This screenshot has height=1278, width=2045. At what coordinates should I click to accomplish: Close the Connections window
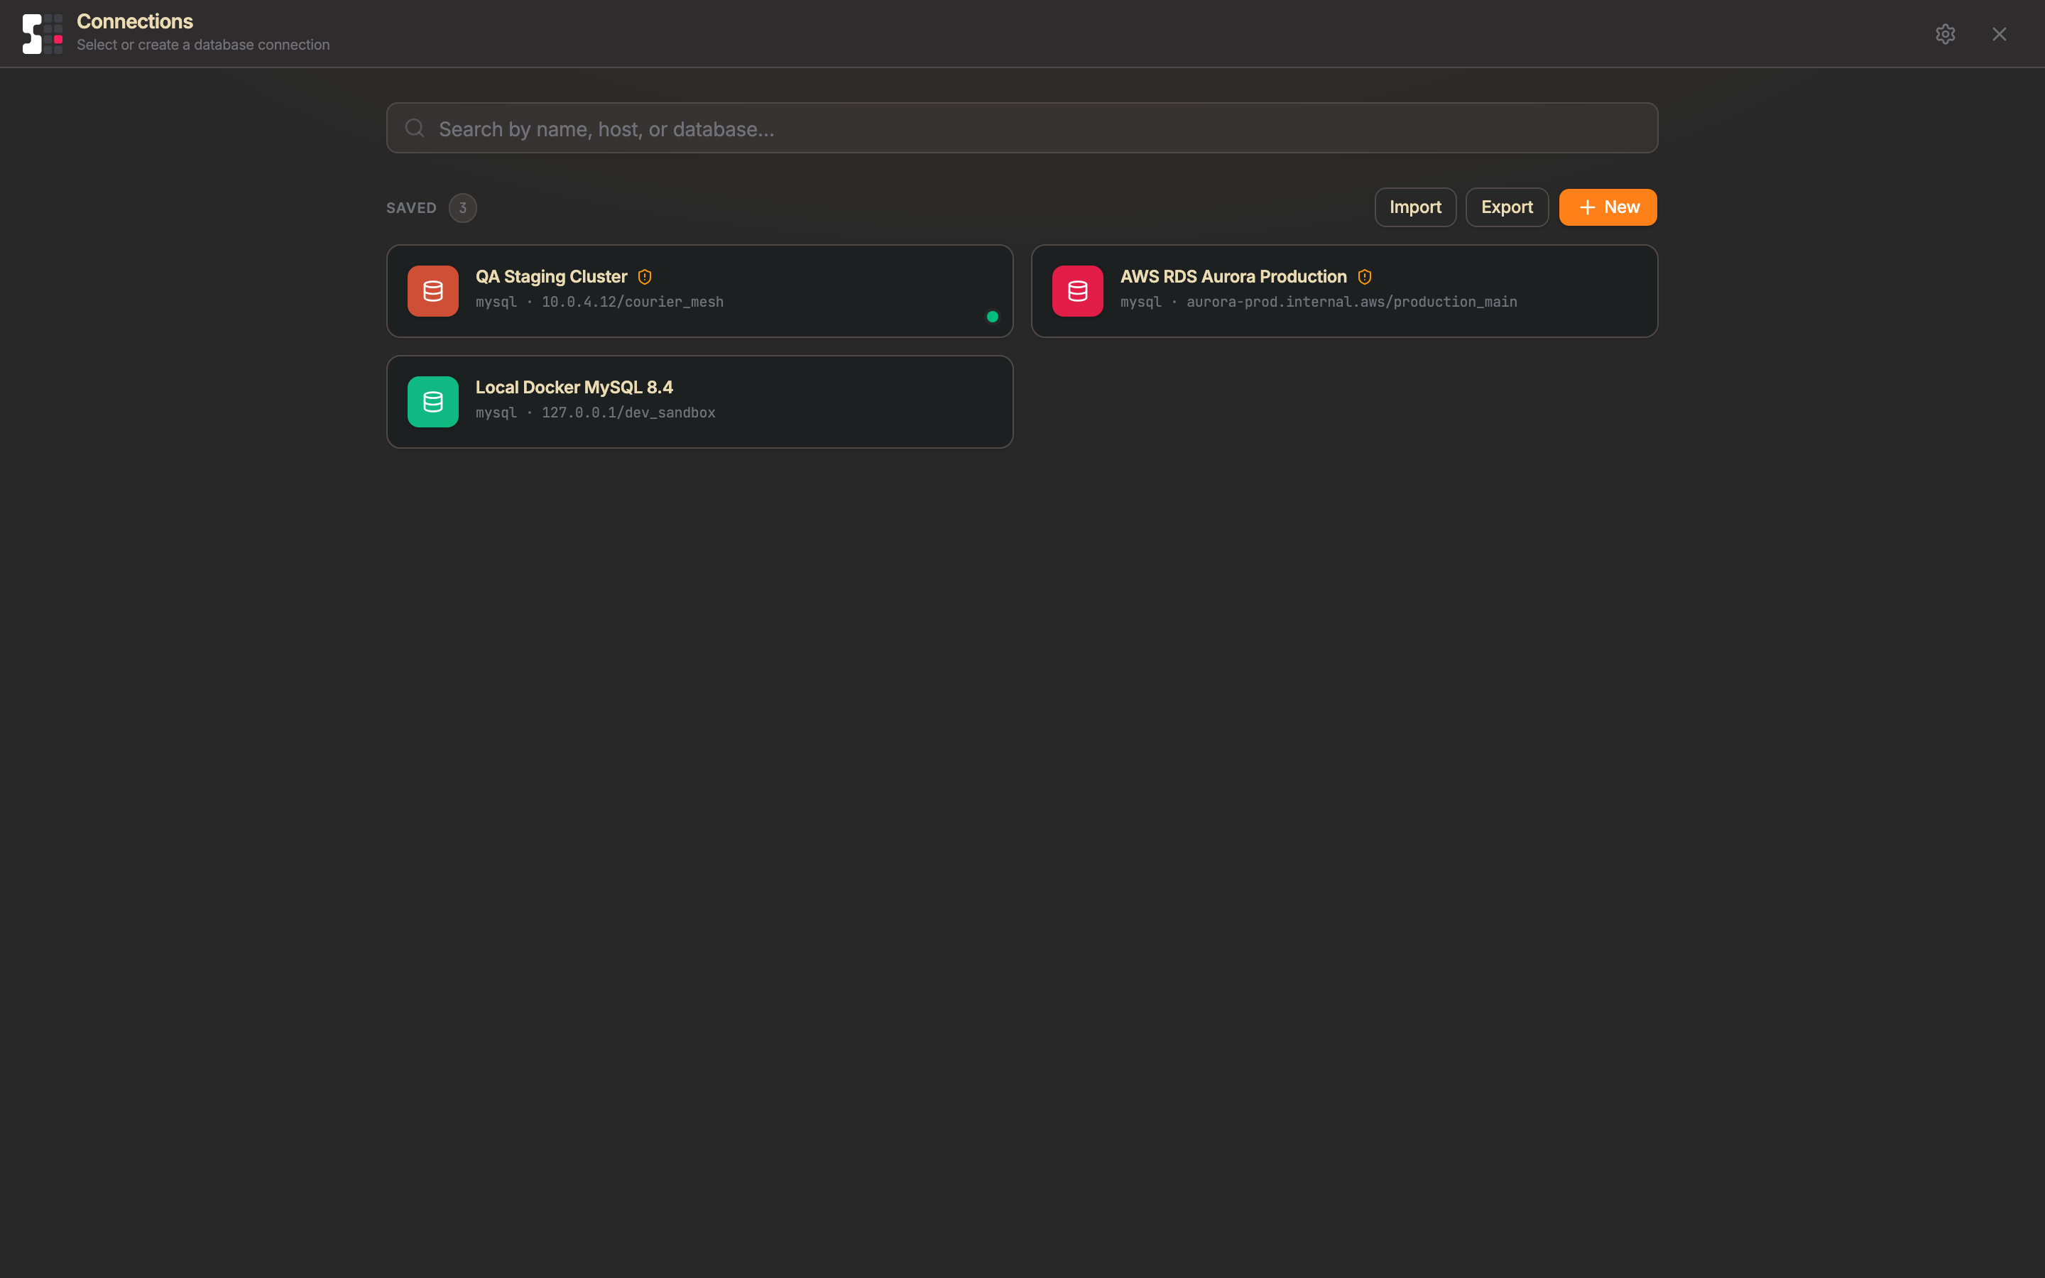point(1999,34)
